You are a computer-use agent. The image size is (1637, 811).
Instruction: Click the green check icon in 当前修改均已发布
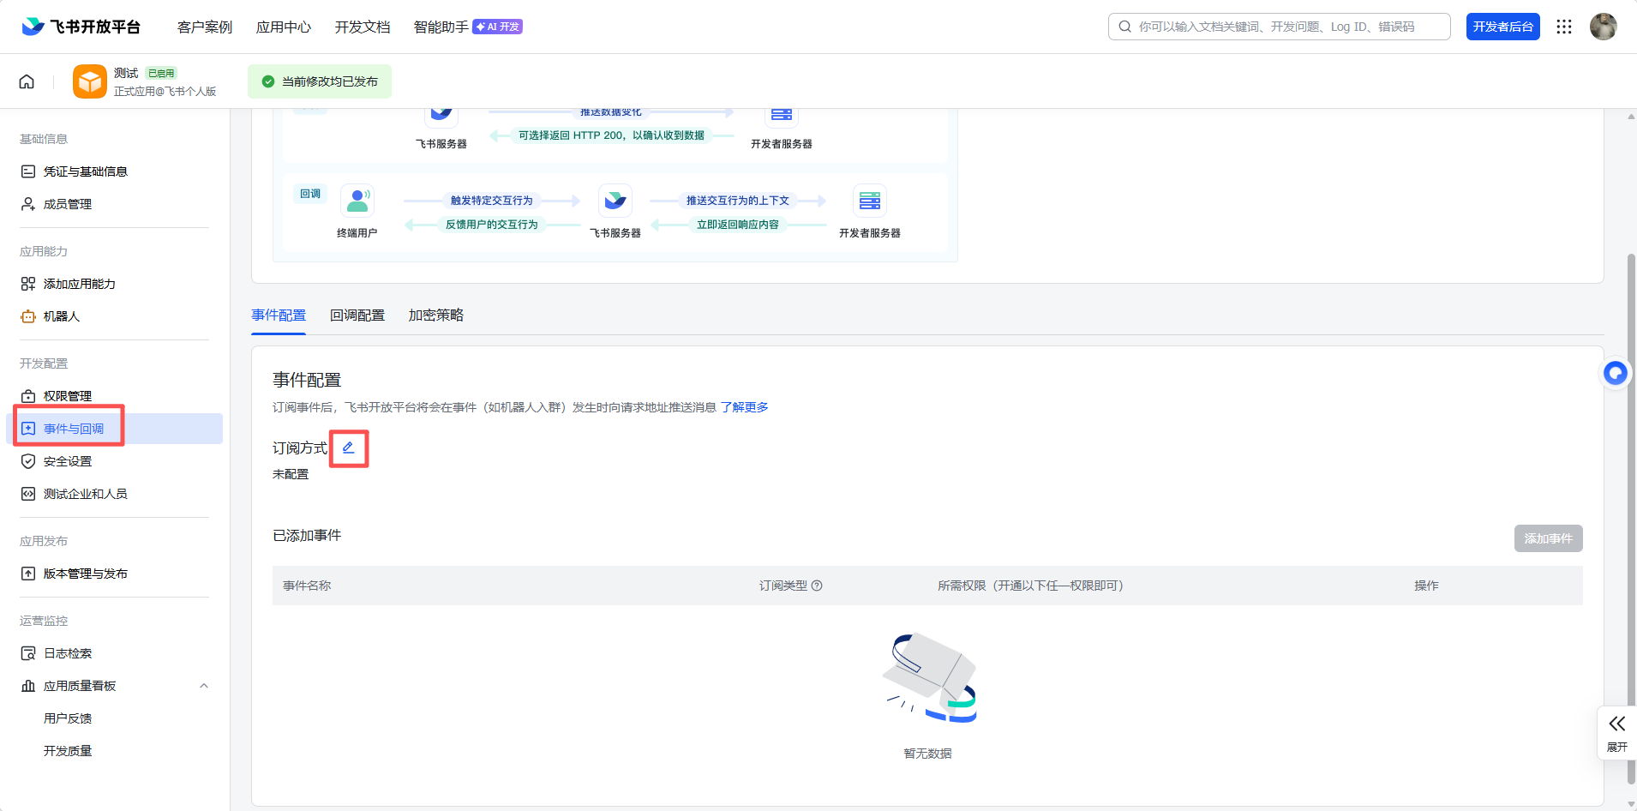[x=268, y=81]
